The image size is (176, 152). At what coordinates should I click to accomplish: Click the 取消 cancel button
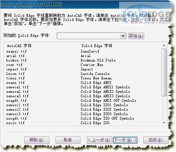[68, 140]
